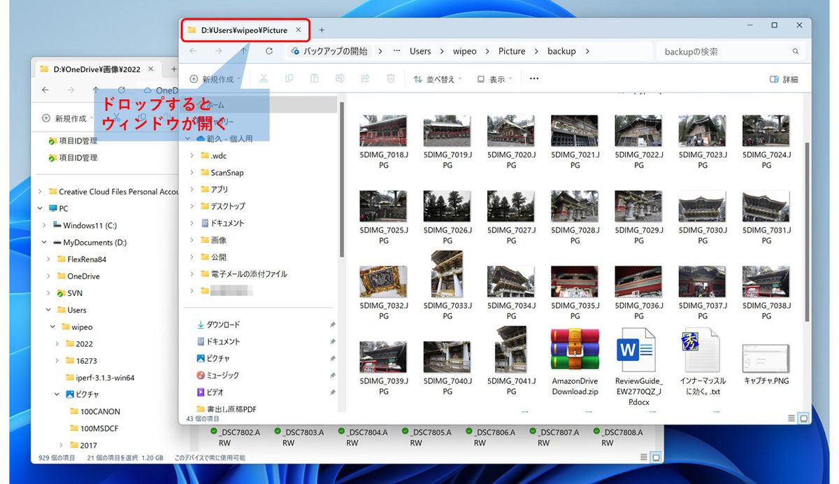Image resolution: width=839 pixels, height=484 pixels.
Task: Click the copy icon in front window toolbar
Action: 289,79
